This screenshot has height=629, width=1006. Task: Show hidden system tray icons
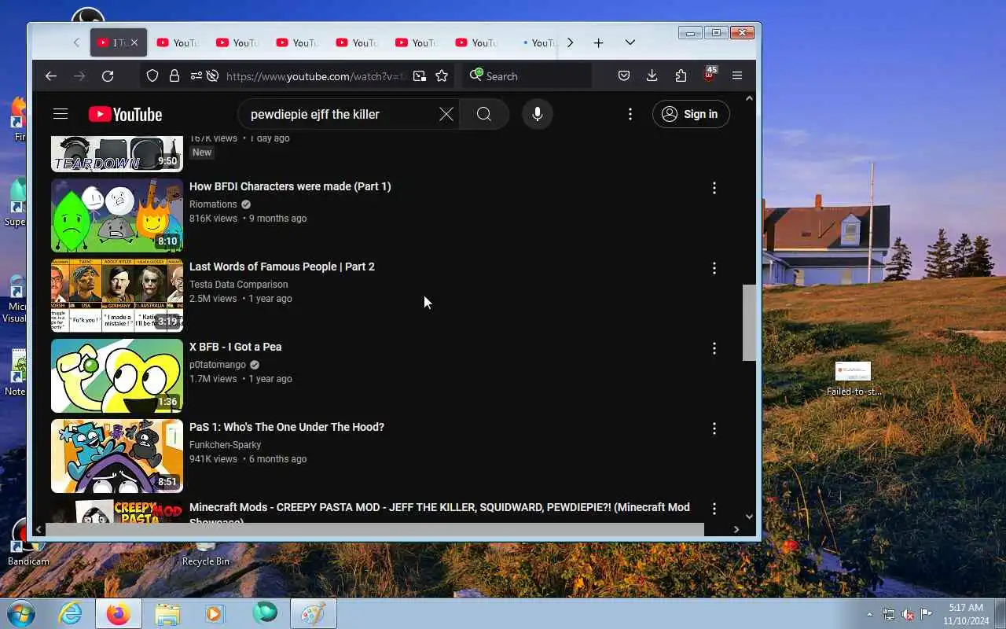click(869, 614)
